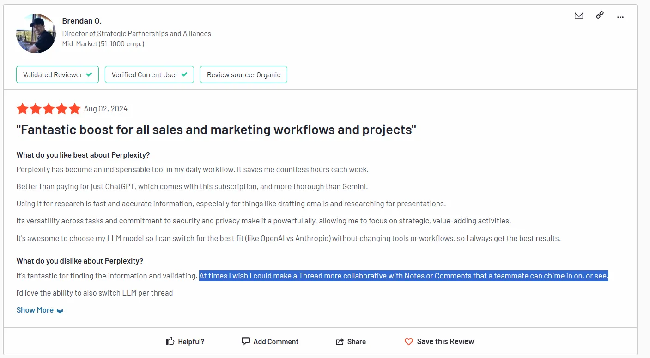Screen dimensions: 650x358
Task: Mark review with Helpful? label
Action: pyautogui.click(x=191, y=342)
